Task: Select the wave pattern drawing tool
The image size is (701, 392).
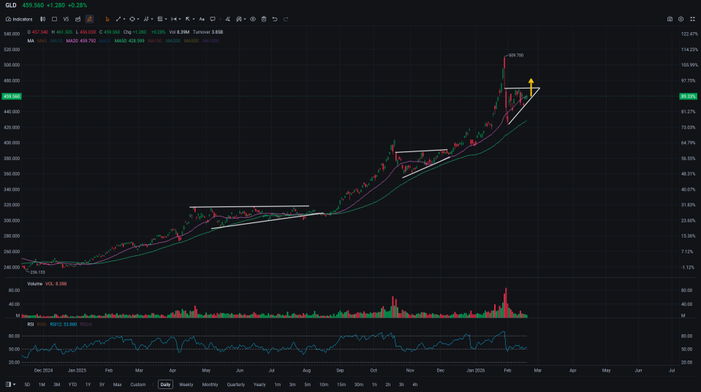Action: point(146,19)
